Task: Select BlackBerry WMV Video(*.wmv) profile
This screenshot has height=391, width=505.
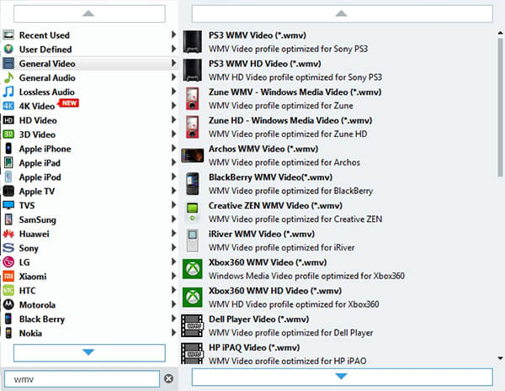Action: pos(338,184)
